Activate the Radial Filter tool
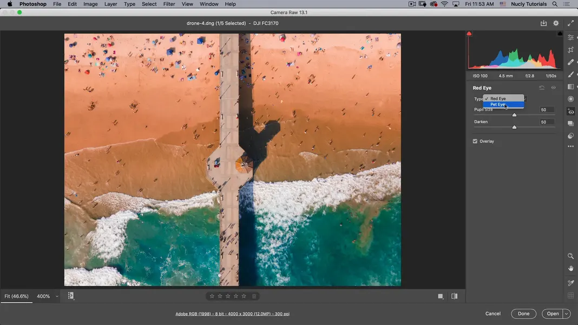Viewport: 578px width, 325px height. pos(570,99)
